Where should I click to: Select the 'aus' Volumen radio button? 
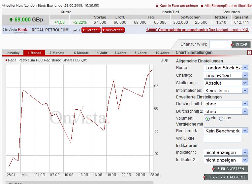tap(221, 119)
